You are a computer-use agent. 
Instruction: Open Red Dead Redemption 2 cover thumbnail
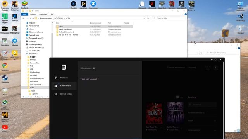click(154, 113)
